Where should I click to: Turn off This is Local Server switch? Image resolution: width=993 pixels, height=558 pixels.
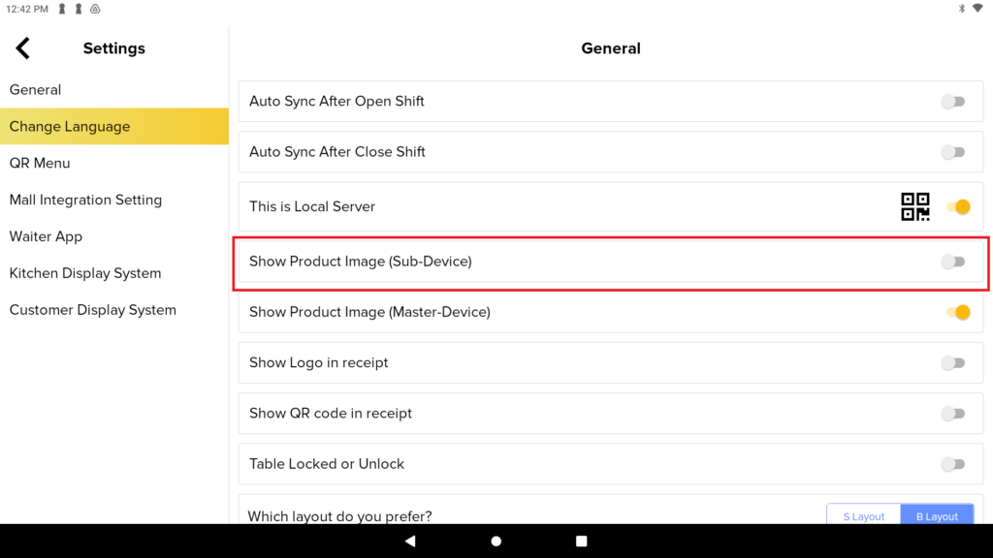pyautogui.click(x=958, y=207)
